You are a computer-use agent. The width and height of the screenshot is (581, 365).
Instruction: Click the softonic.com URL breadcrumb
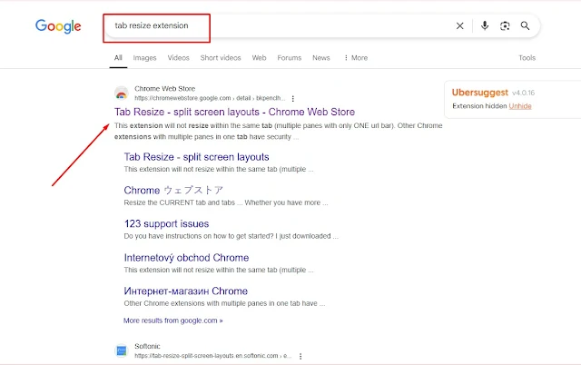213,356
